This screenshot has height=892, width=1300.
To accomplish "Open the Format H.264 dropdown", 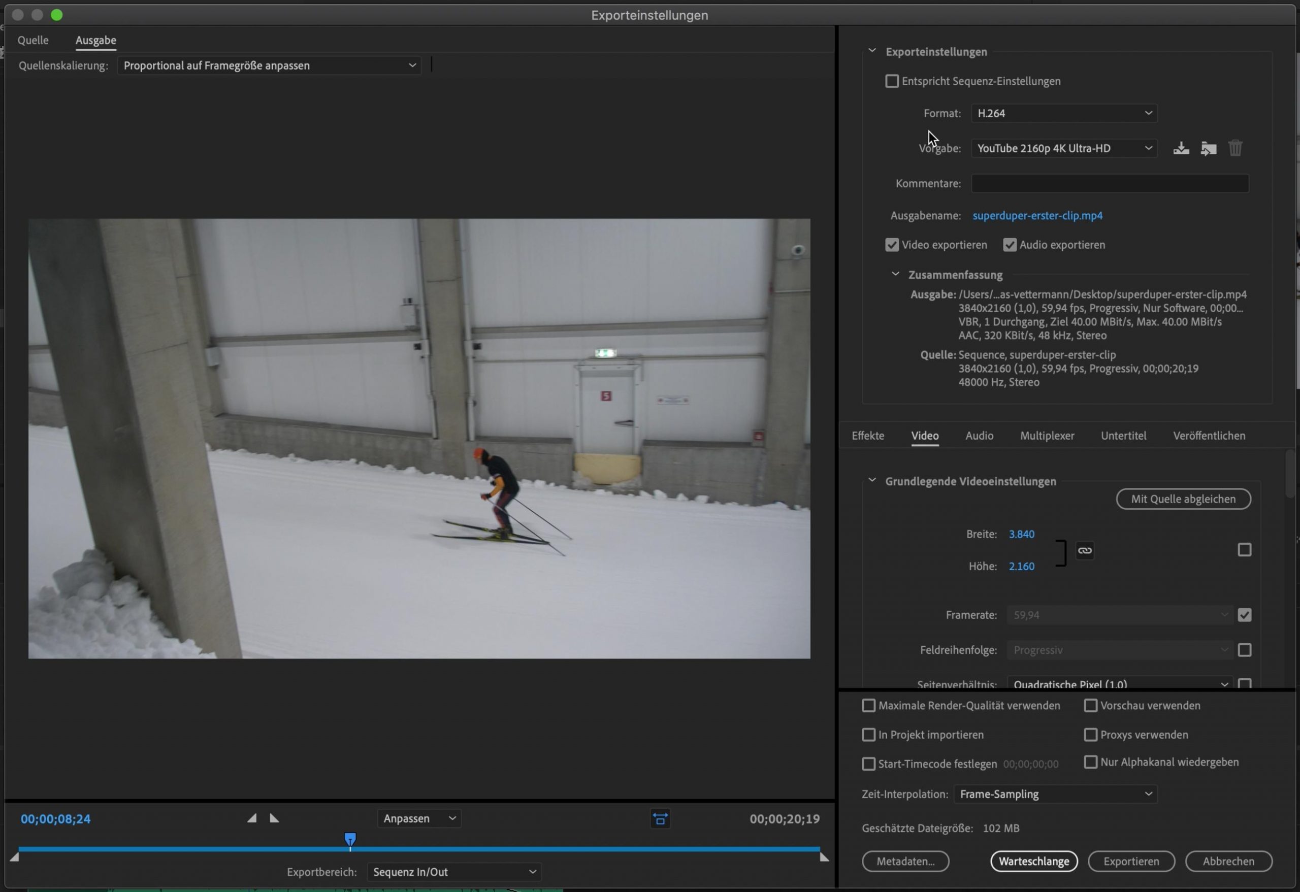I will click(x=1064, y=114).
